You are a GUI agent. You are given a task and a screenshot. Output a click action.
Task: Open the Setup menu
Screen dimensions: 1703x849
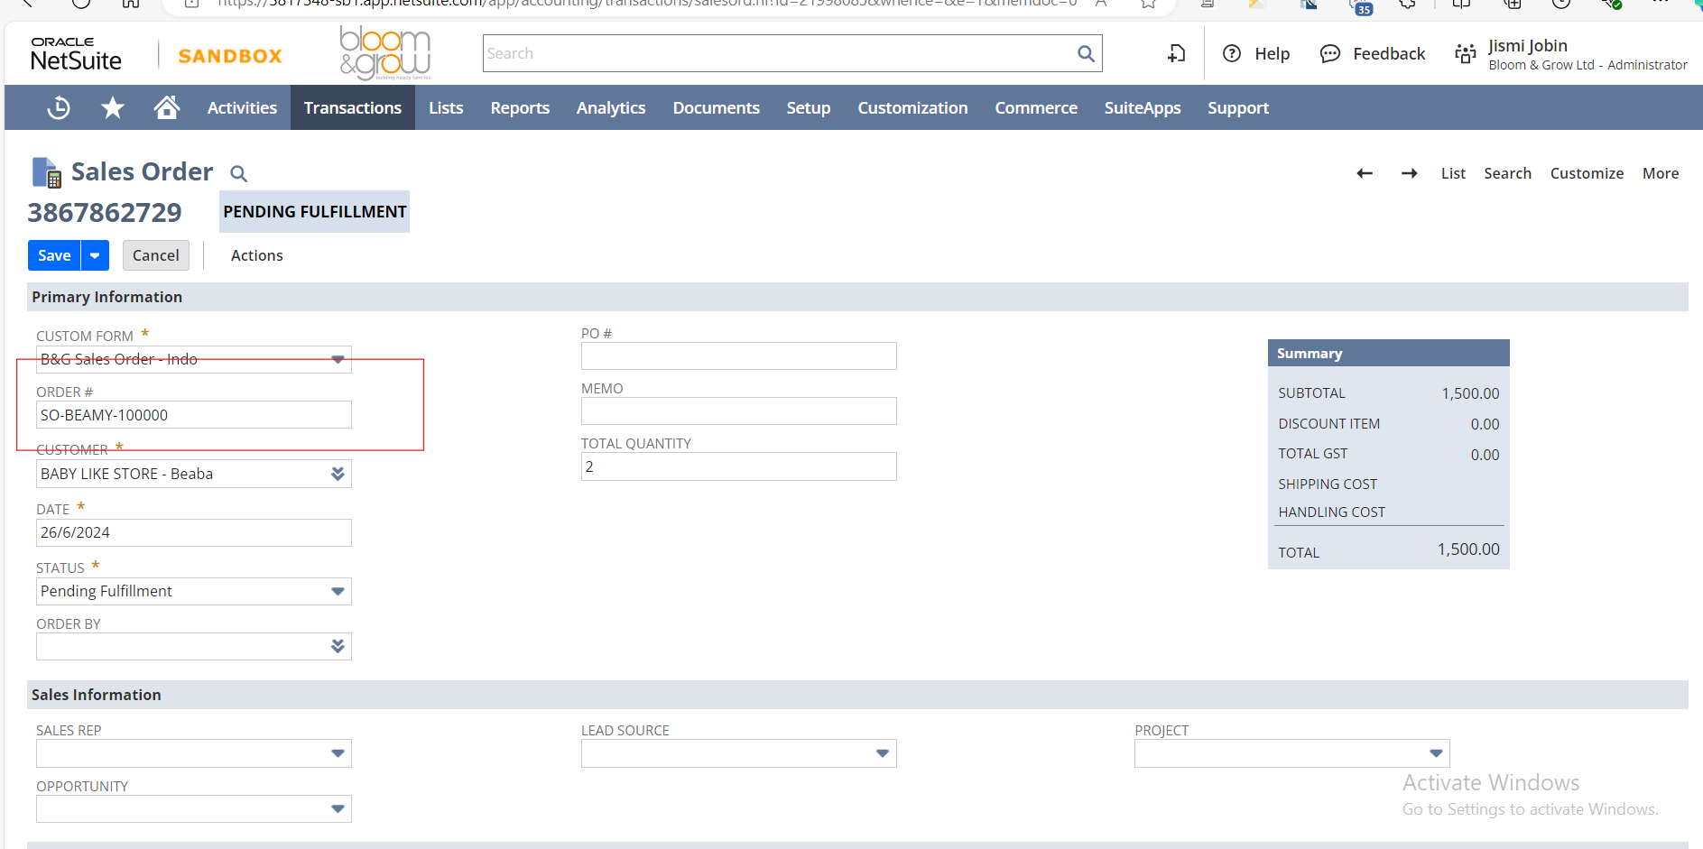[809, 107]
